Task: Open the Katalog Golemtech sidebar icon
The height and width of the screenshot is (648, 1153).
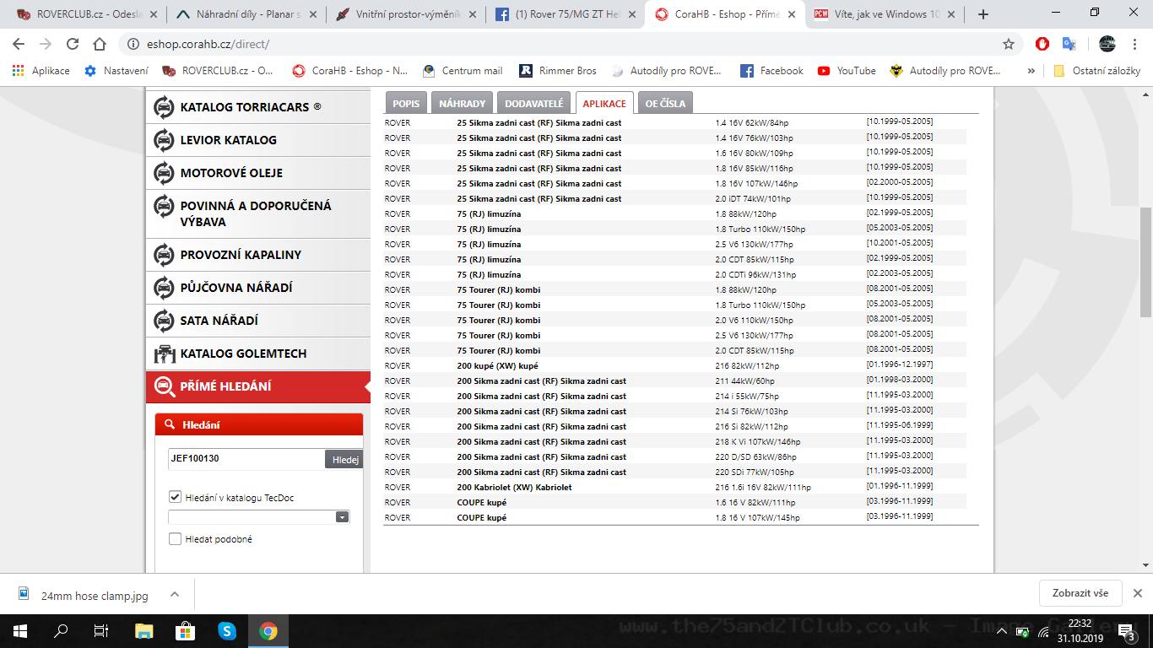Action: pyautogui.click(x=164, y=354)
